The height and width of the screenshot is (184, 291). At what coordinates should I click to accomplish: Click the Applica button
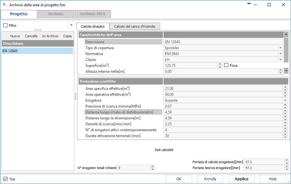[241, 179]
